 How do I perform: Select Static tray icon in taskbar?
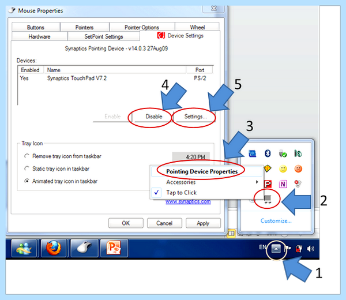[57, 168]
